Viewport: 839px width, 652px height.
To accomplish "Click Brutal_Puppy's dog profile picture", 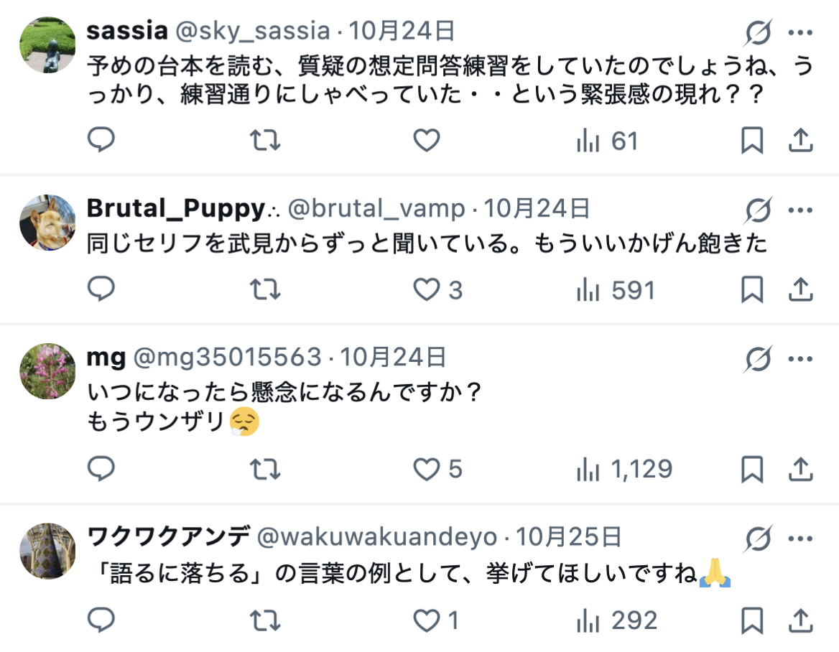I will click(48, 222).
